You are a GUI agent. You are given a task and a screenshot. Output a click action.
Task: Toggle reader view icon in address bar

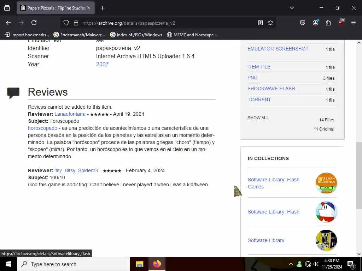pos(261,23)
